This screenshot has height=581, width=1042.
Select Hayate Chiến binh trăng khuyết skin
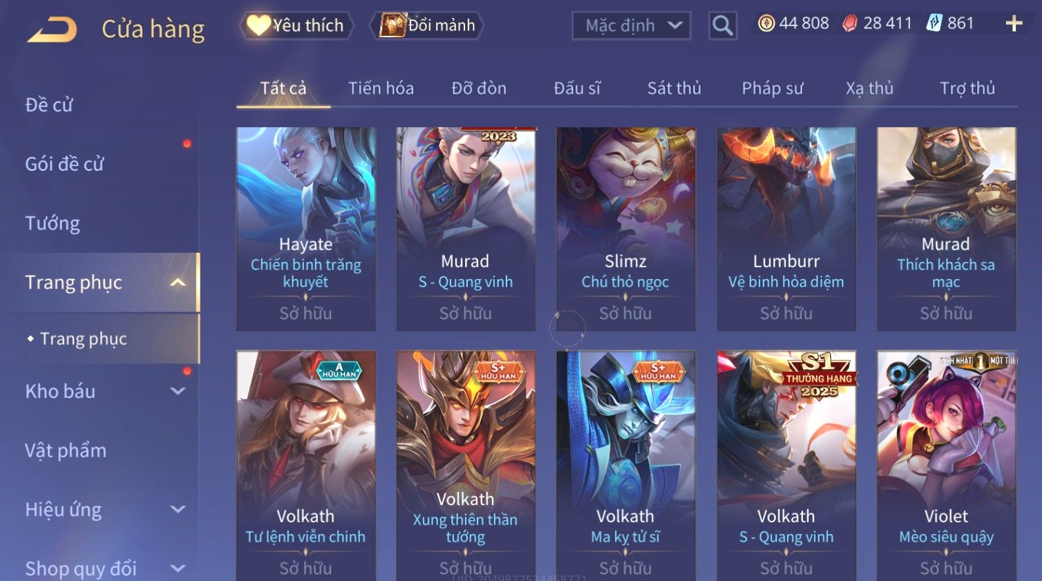(x=305, y=229)
